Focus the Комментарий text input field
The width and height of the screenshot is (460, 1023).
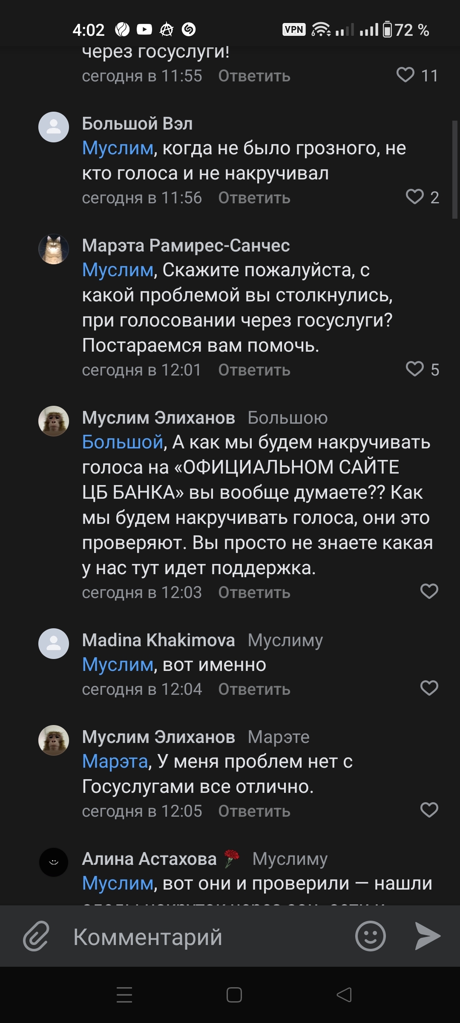pos(204,936)
